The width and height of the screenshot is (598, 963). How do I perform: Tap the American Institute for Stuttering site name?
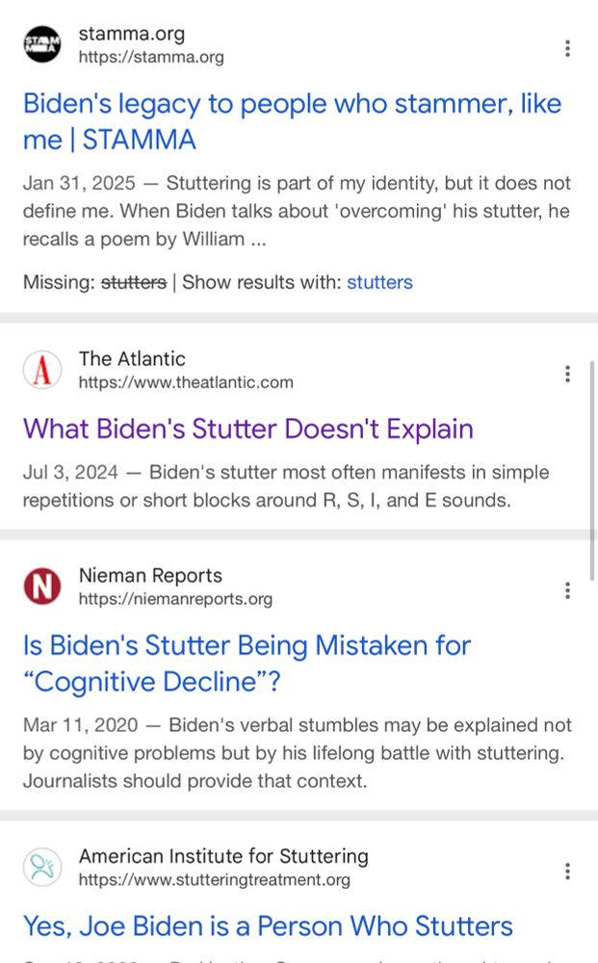[x=223, y=856]
